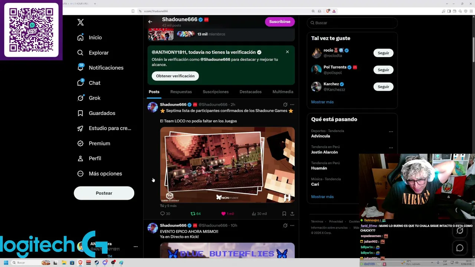This screenshot has height=267, width=475.
Task: Switch to the Destacados tab
Action: coord(250,92)
